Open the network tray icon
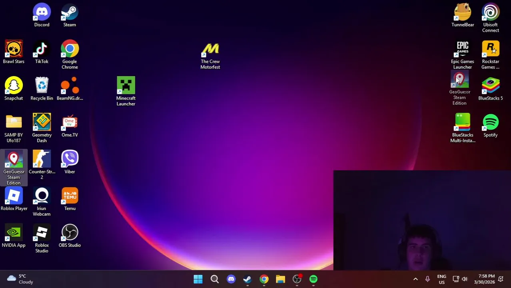Image resolution: width=511 pixels, height=288 pixels. (x=456, y=279)
